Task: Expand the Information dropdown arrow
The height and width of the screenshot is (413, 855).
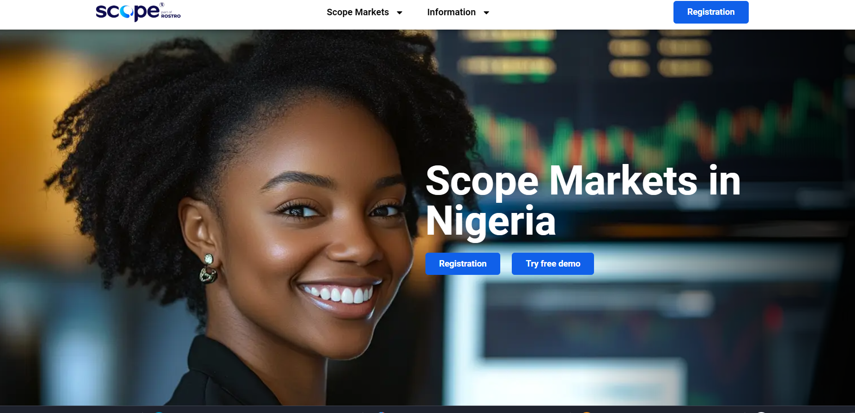Action: (x=486, y=12)
